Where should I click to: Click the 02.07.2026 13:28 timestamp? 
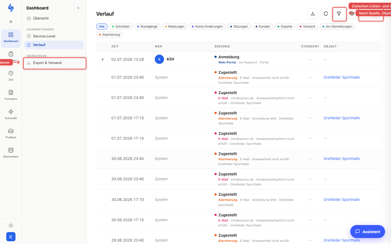coord(128,59)
